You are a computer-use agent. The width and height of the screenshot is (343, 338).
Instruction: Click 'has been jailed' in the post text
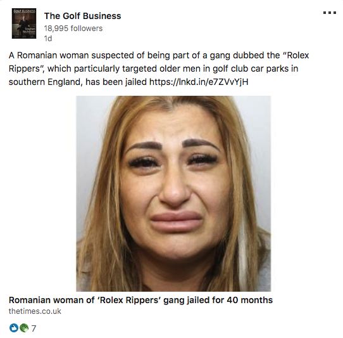(x=116, y=82)
